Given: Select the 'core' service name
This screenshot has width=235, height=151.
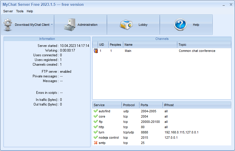Looking at the screenshot, I should pos(102,116).
